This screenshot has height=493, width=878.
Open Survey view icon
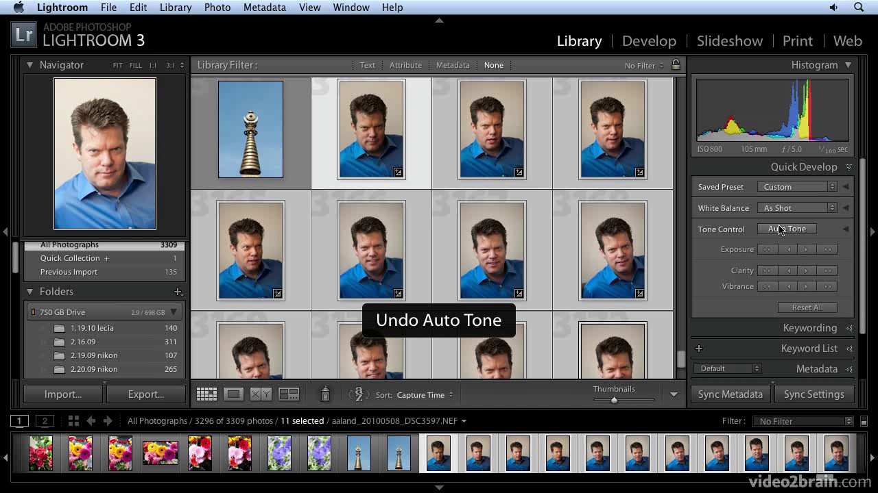289,394
